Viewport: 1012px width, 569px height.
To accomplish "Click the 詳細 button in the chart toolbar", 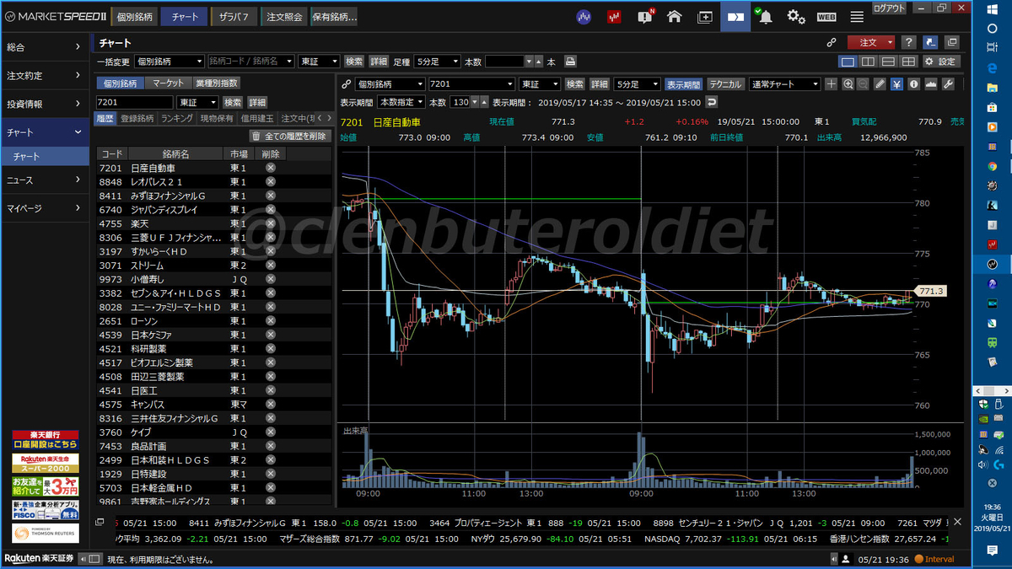I will click(x=599, y=84).
